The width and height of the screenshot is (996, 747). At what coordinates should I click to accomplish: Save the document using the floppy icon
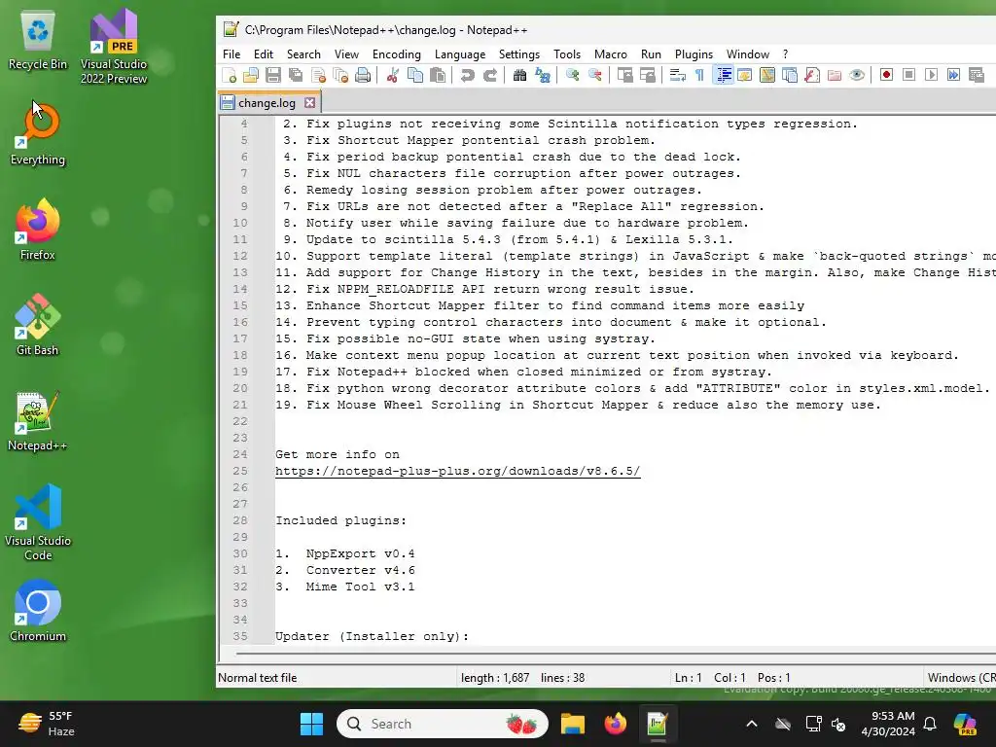[273, 76]
